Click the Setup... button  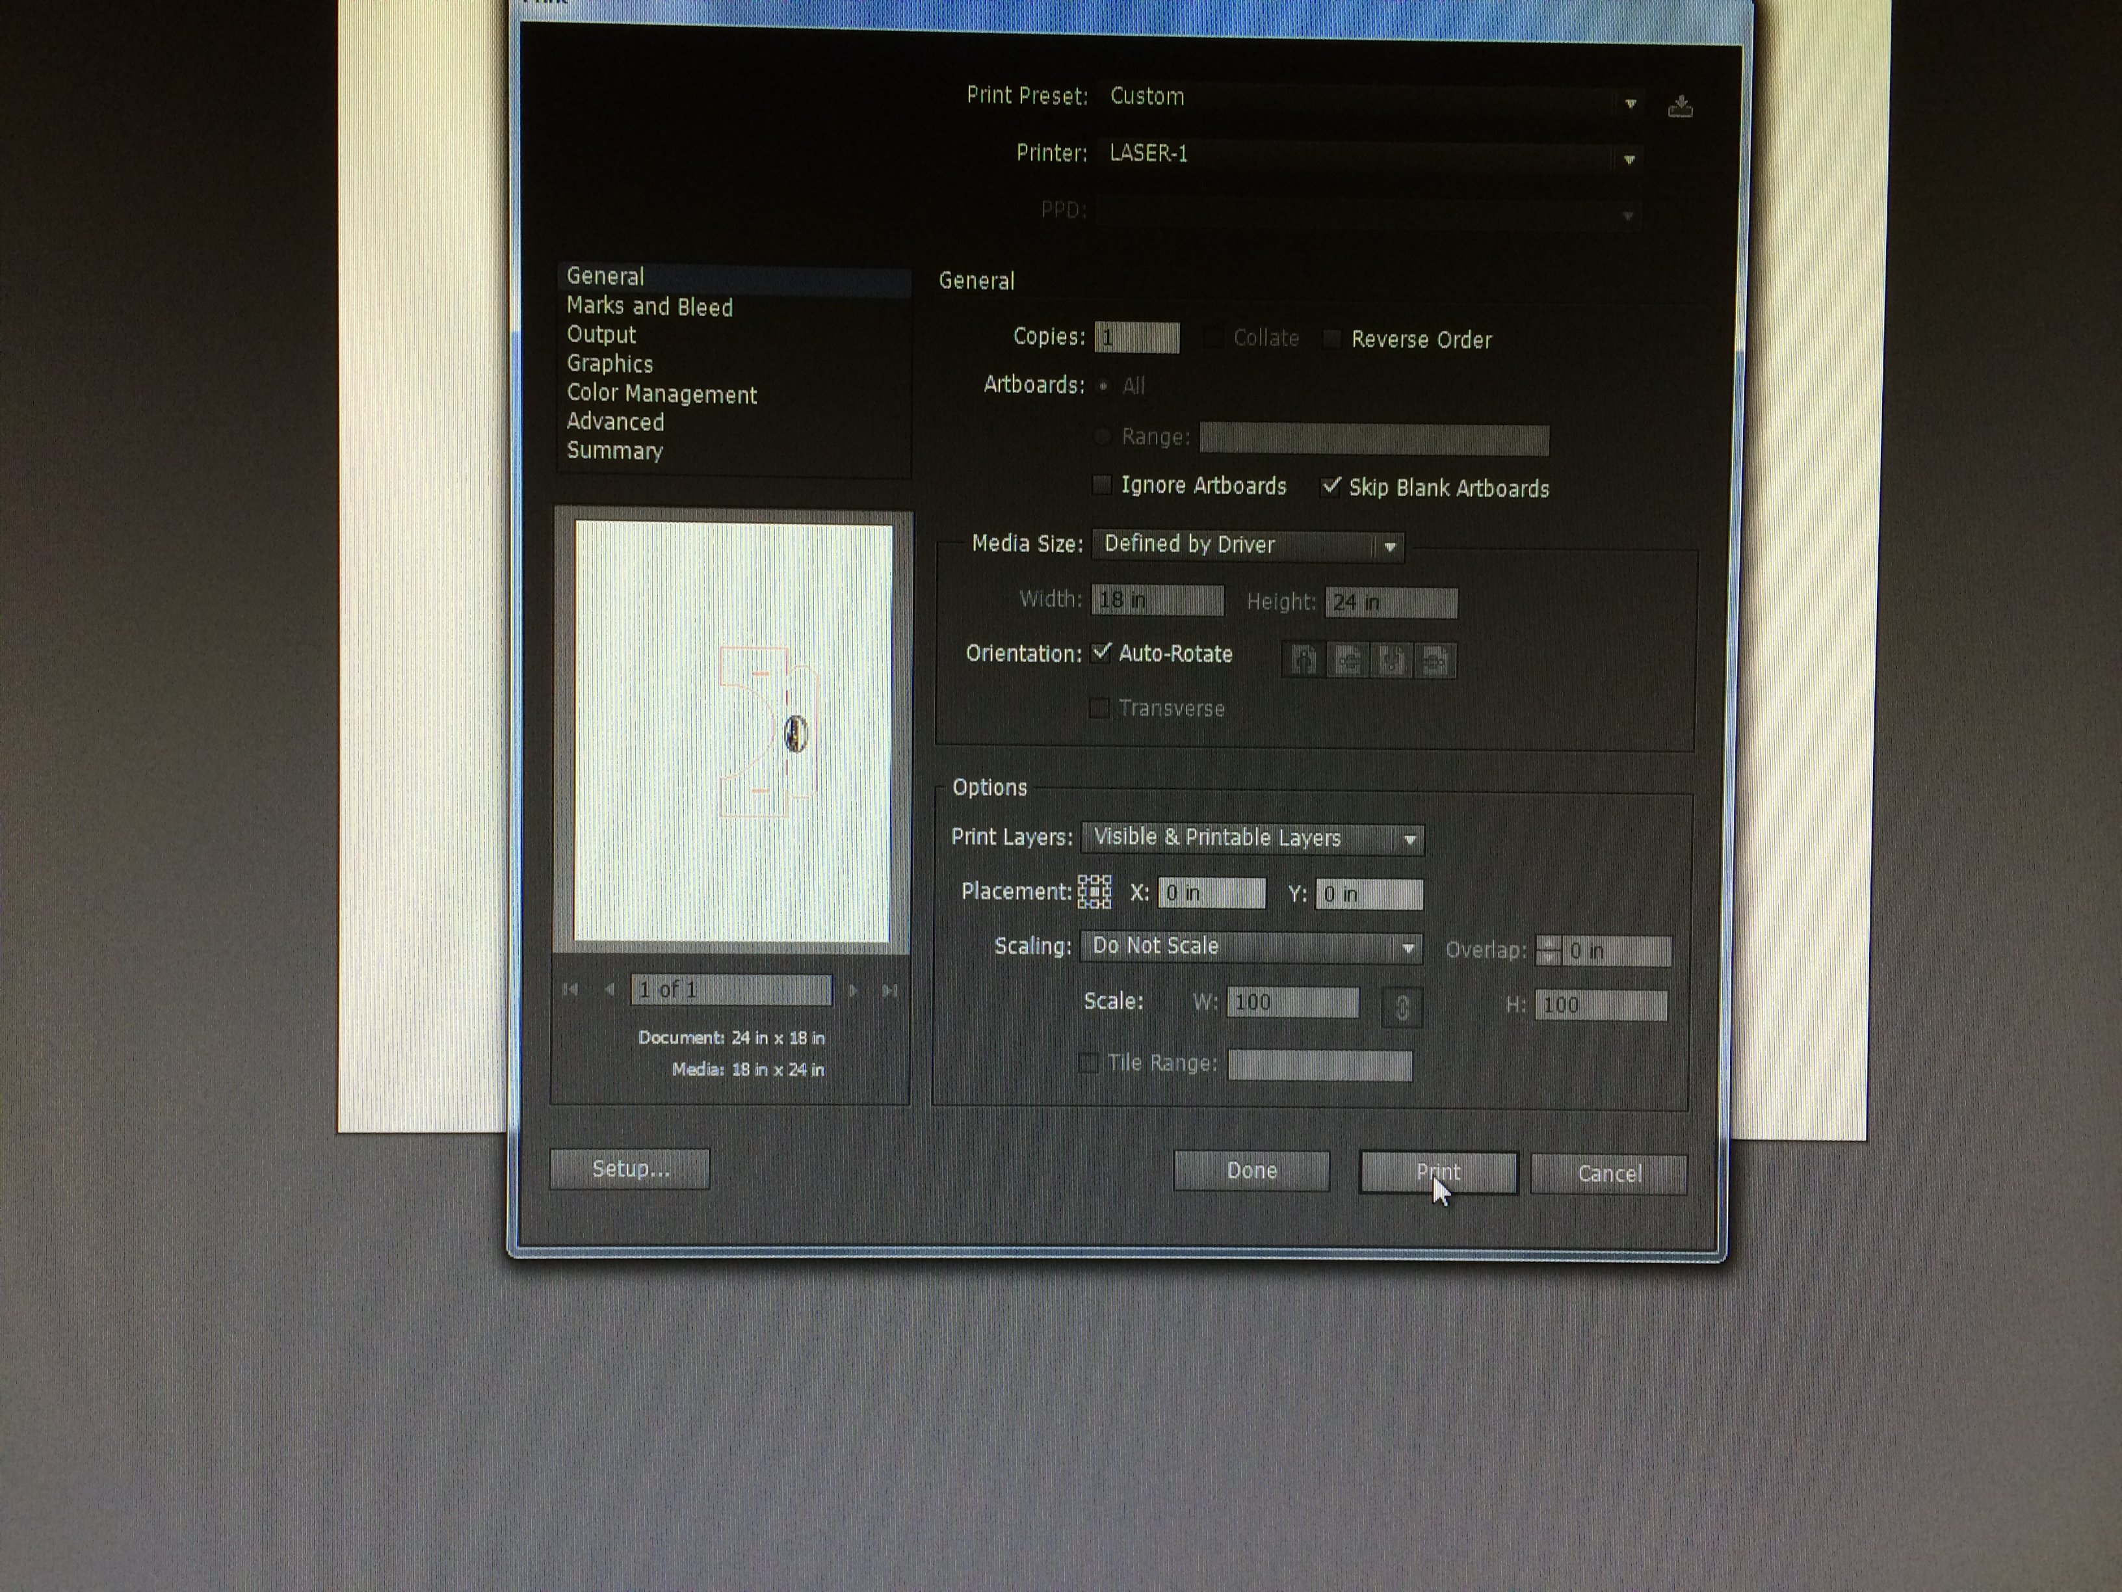(x=630, y=1169)
